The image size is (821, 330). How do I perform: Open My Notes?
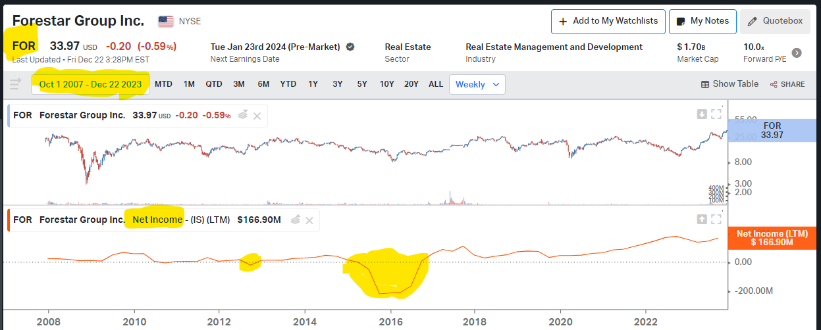(702, 21)
